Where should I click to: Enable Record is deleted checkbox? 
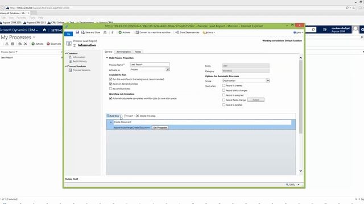click(224, 105)
